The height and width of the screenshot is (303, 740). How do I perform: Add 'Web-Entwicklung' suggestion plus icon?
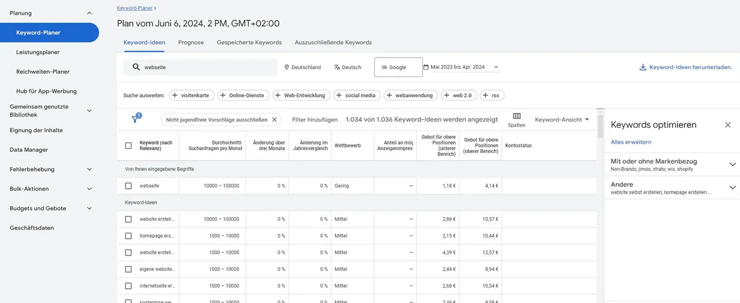pyautogui.click(x=277, y=95)
